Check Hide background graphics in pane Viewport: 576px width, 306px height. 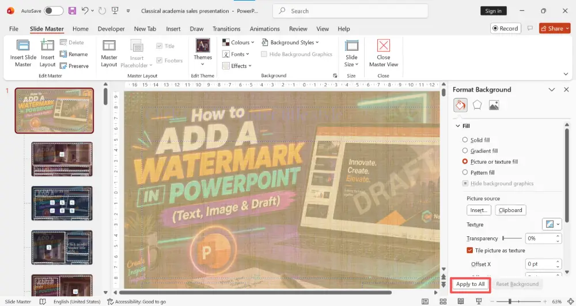[465, 183]
